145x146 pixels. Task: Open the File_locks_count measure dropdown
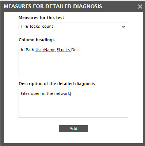73,26
